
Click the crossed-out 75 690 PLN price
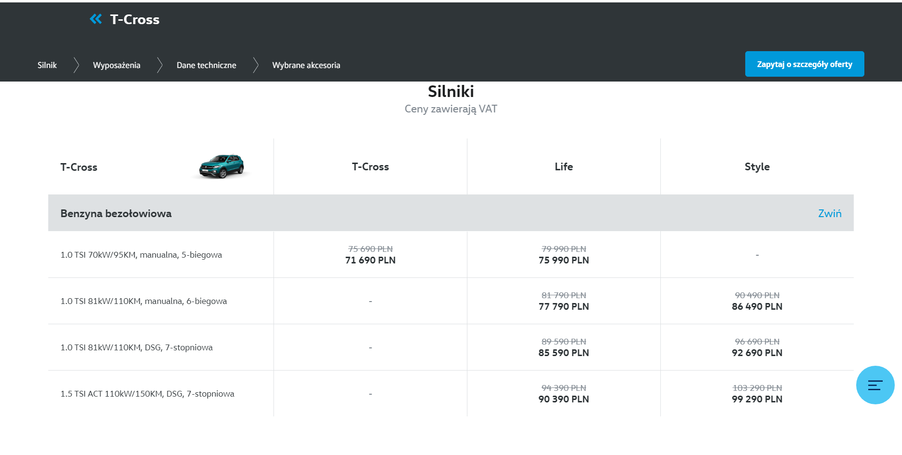pyautogui.click(x=370, y=249)
